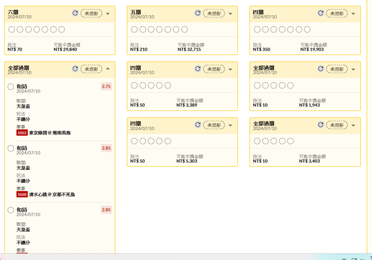Screen dimensions: 372x260
Task: Click the NT$ 19,903 possible winnings
Action: click(x=312, y=49)
